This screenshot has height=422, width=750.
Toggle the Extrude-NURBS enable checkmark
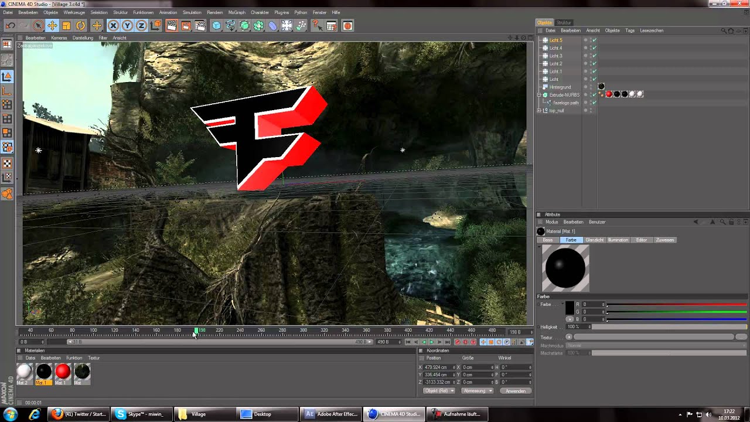pos(594,94)
